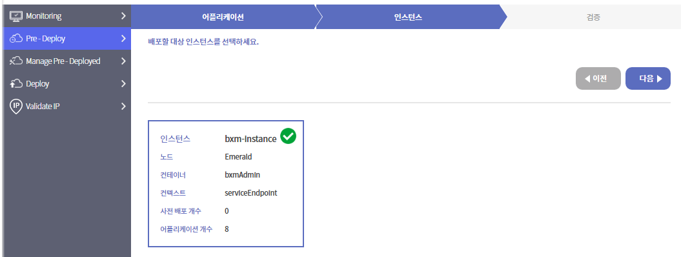Click the green check icon on bxm-instance
The image size is (681, 257).
coord(289,136)
